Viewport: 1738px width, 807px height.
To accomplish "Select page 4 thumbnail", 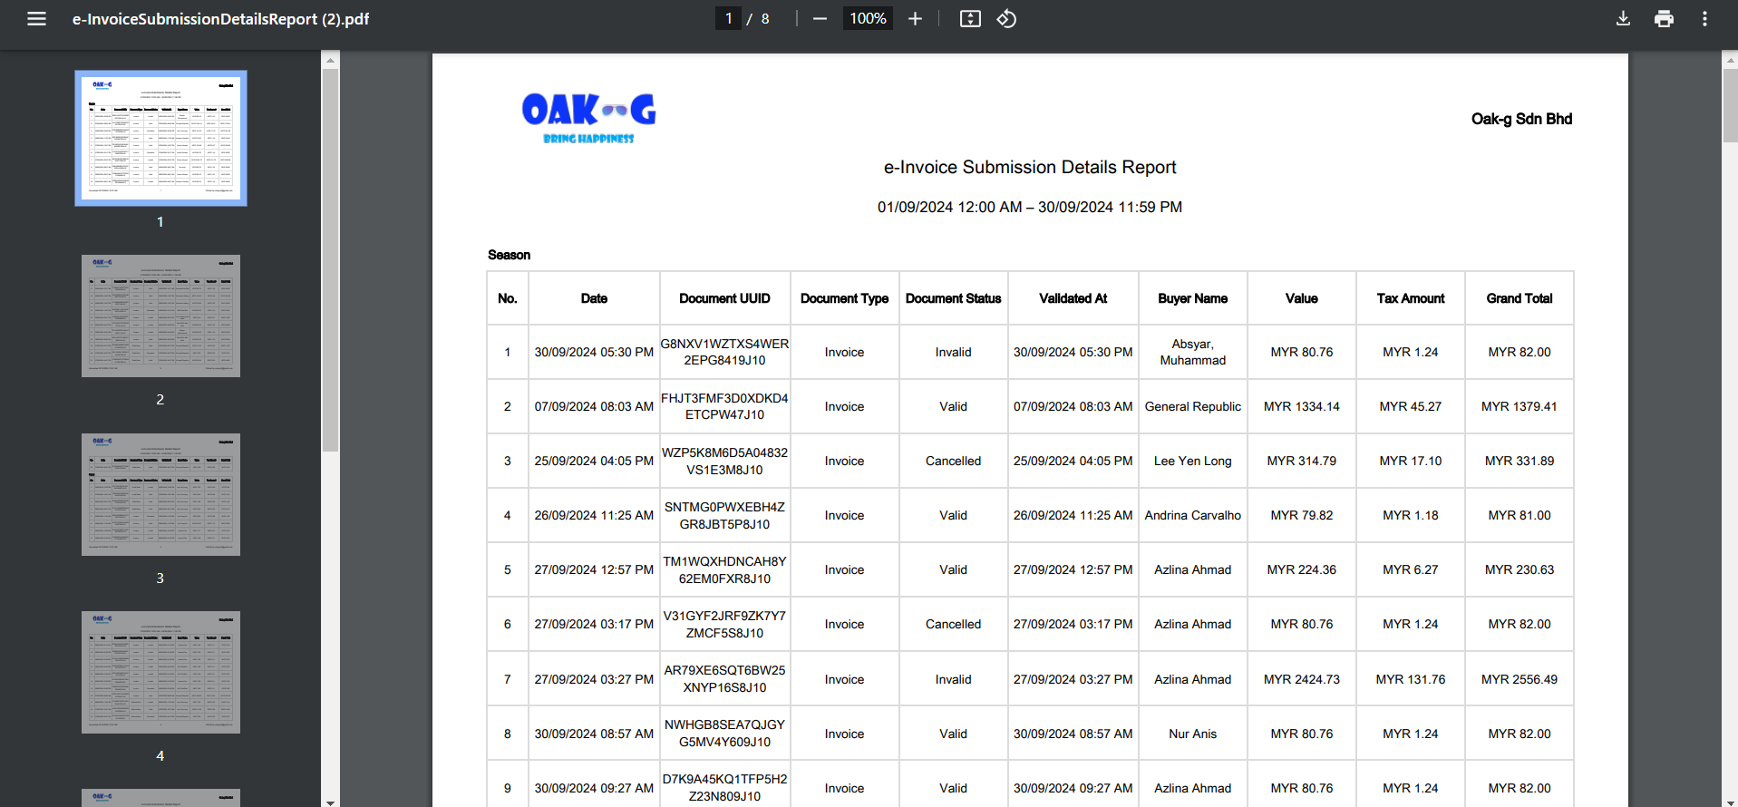I will pos(160,672).
